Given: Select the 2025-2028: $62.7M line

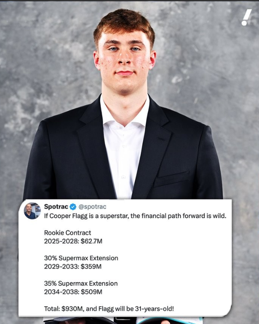Looking at the screenshot, I should [x=73, y=241].
